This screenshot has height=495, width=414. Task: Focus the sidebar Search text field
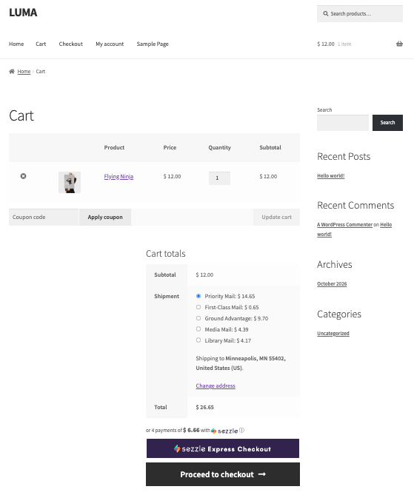343,123
